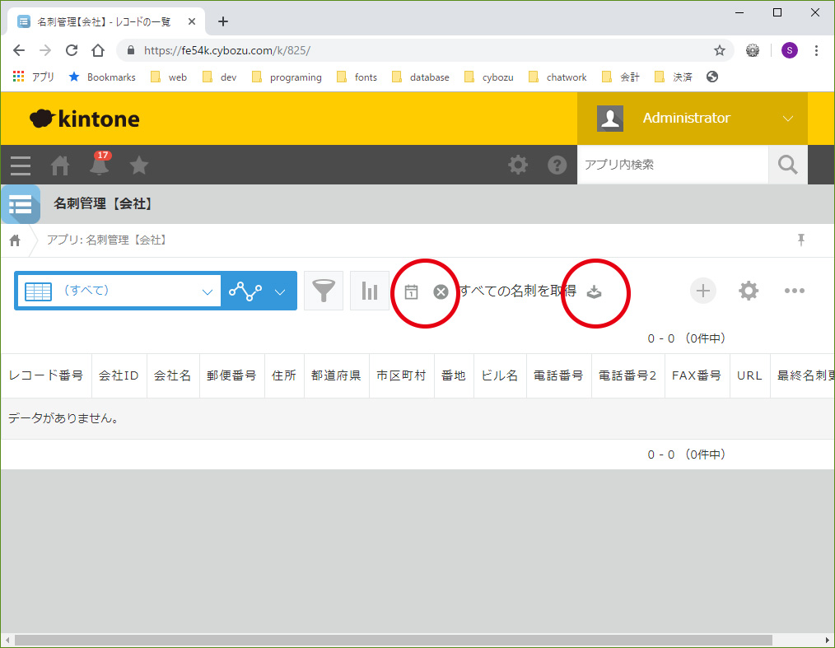835x648 pixels.
Task: Open the Administrator user dropdown
Action: 692,119
